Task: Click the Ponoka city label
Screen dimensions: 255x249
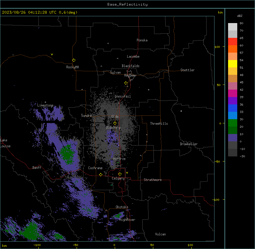Action: tap(142, 40)
